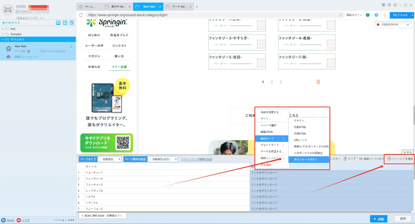Click the speed gauge icon next to 高速スクレイピング
This screenshot has width=415, height=224.
point(8,57)
